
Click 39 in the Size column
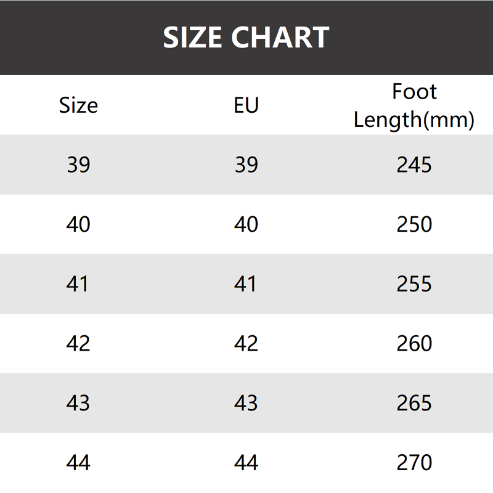(x=78, y=165)
